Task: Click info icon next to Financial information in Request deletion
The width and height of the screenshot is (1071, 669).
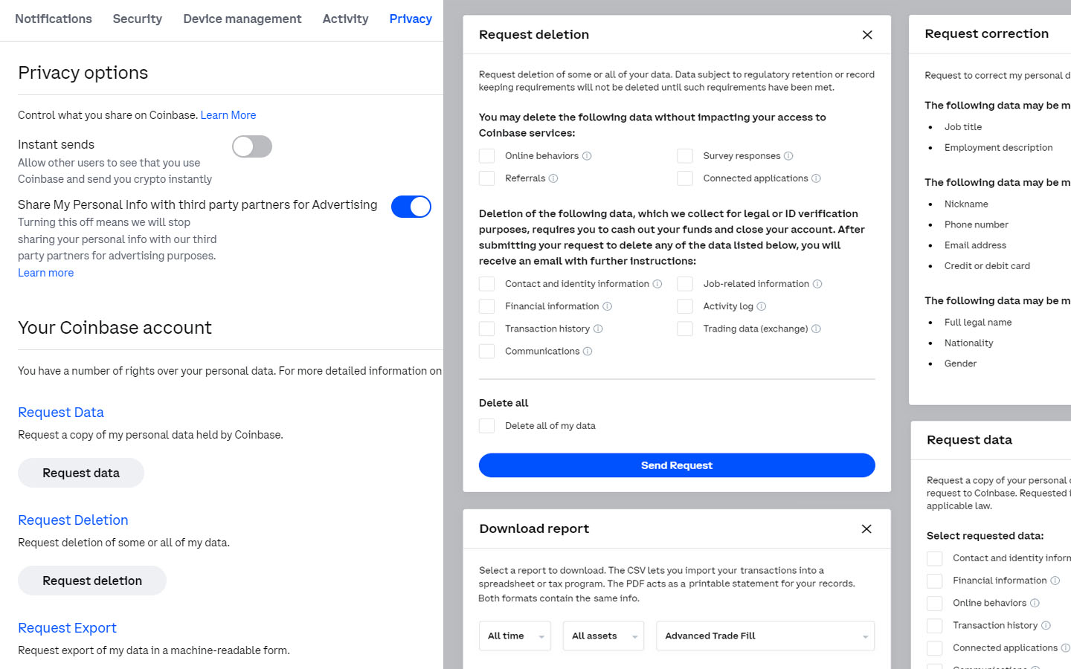Action: point(607,306)
